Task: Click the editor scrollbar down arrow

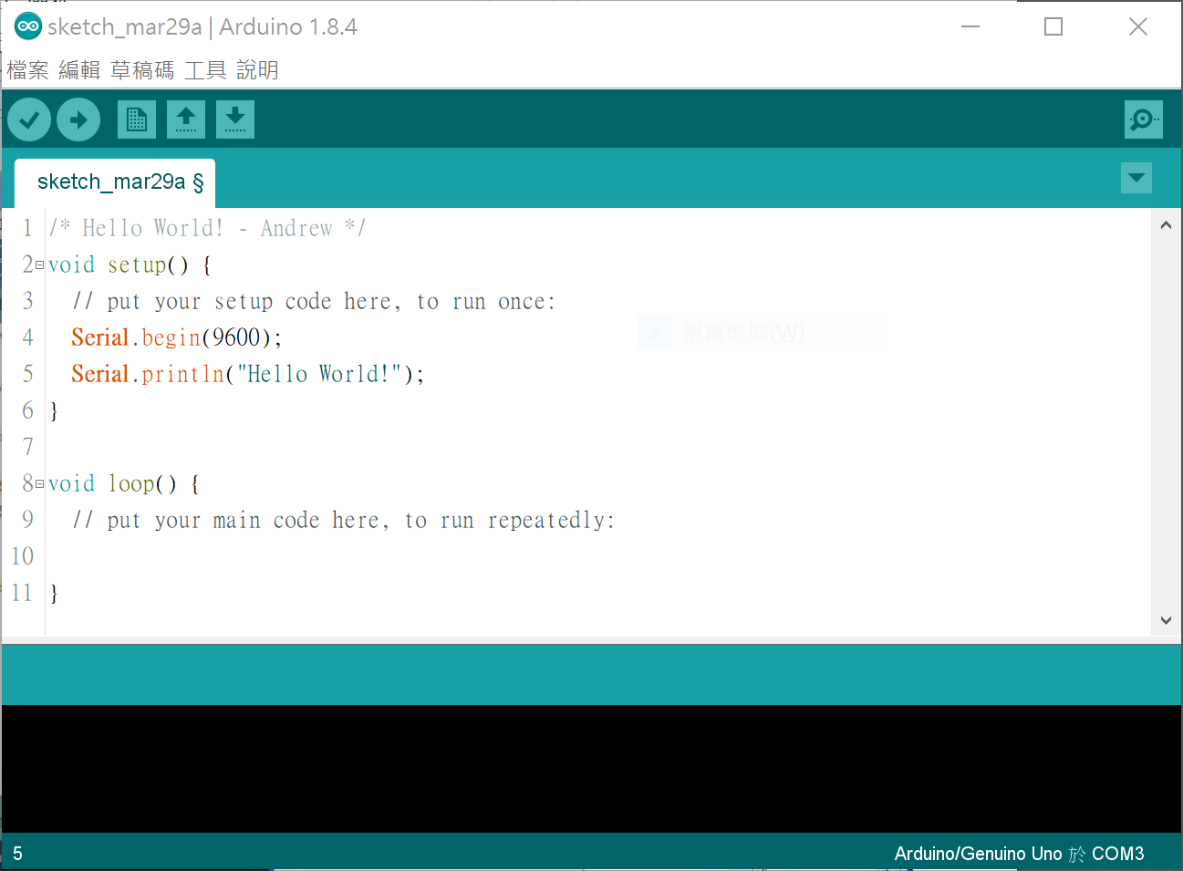Action: tap(1166, 620)
